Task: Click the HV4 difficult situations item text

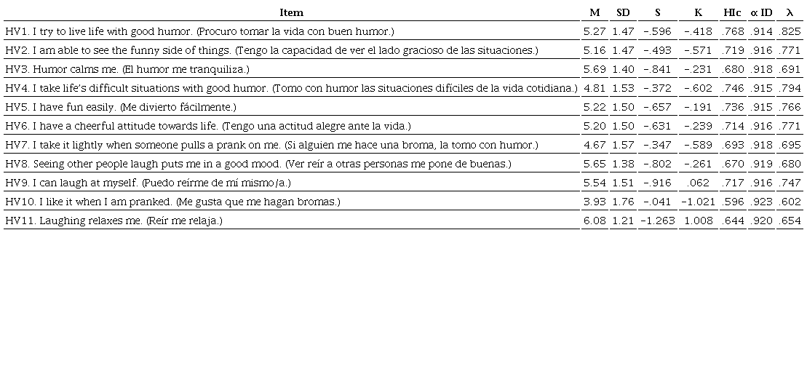Action: click(291, 88)
